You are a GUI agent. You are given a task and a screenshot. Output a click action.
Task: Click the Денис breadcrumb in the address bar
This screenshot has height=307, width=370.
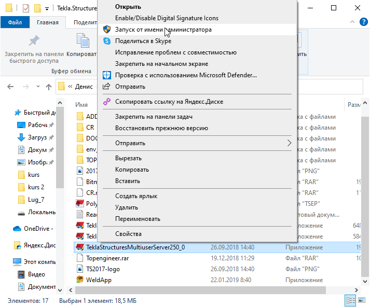[84, 87]
